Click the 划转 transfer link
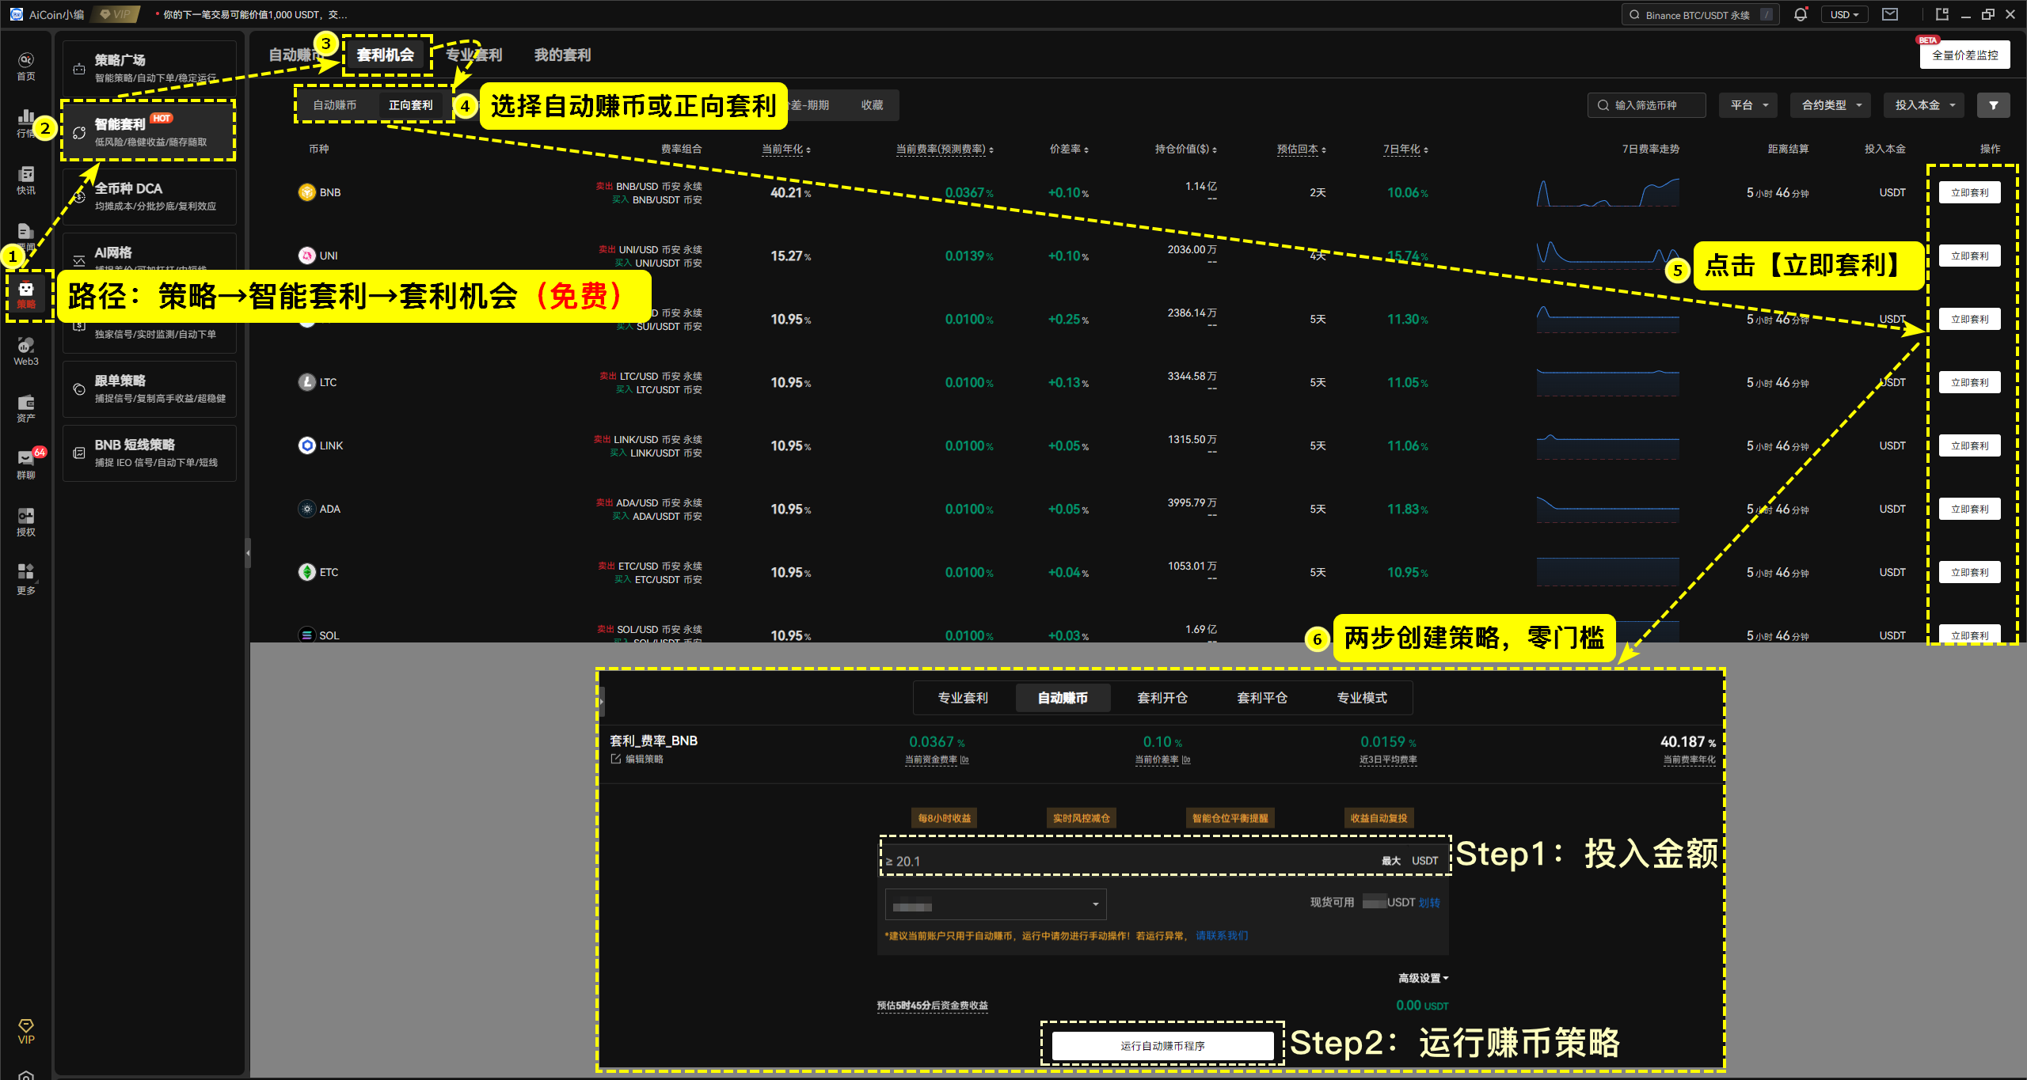The width and height of the screenshot is (2027, 1080). [1429, 903]
